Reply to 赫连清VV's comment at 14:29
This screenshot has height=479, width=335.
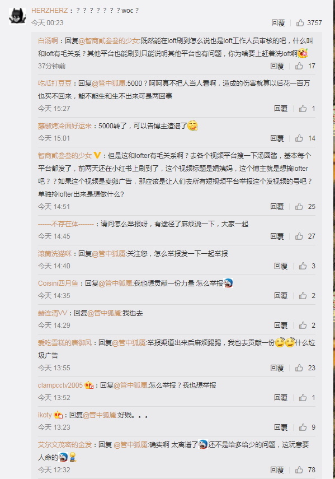pyautogui.click(x=280, y=325)
